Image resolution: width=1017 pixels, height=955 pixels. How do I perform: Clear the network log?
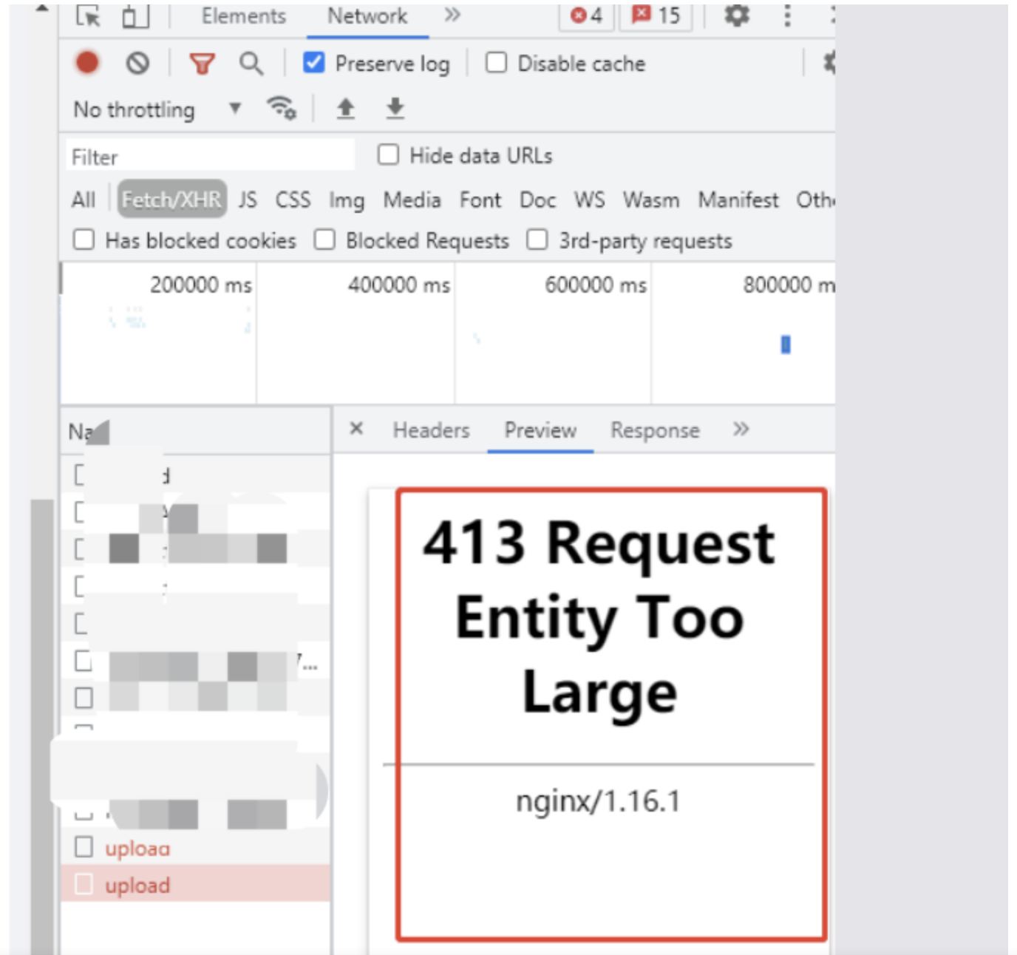tap(137, 64)
